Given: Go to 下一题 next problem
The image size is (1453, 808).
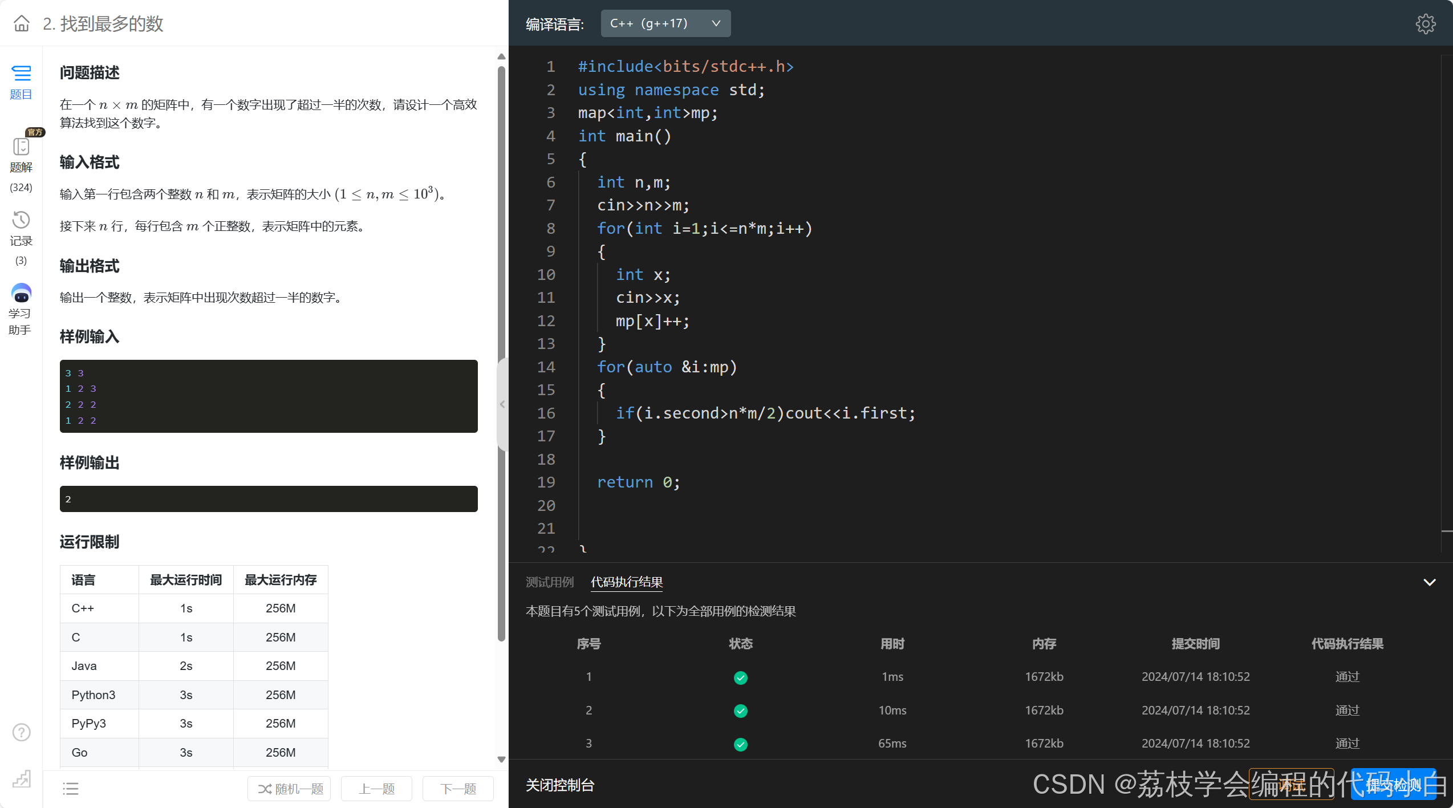Looking at the screenshot, I should point(458,789).
